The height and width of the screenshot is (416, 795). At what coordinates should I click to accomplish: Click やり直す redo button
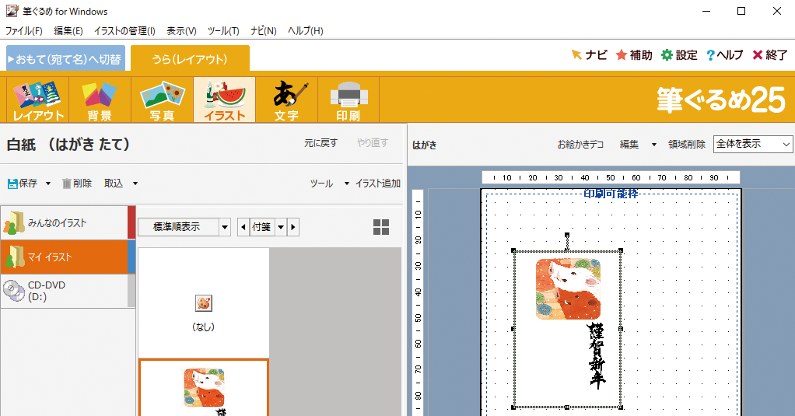[x=373, y=143]
